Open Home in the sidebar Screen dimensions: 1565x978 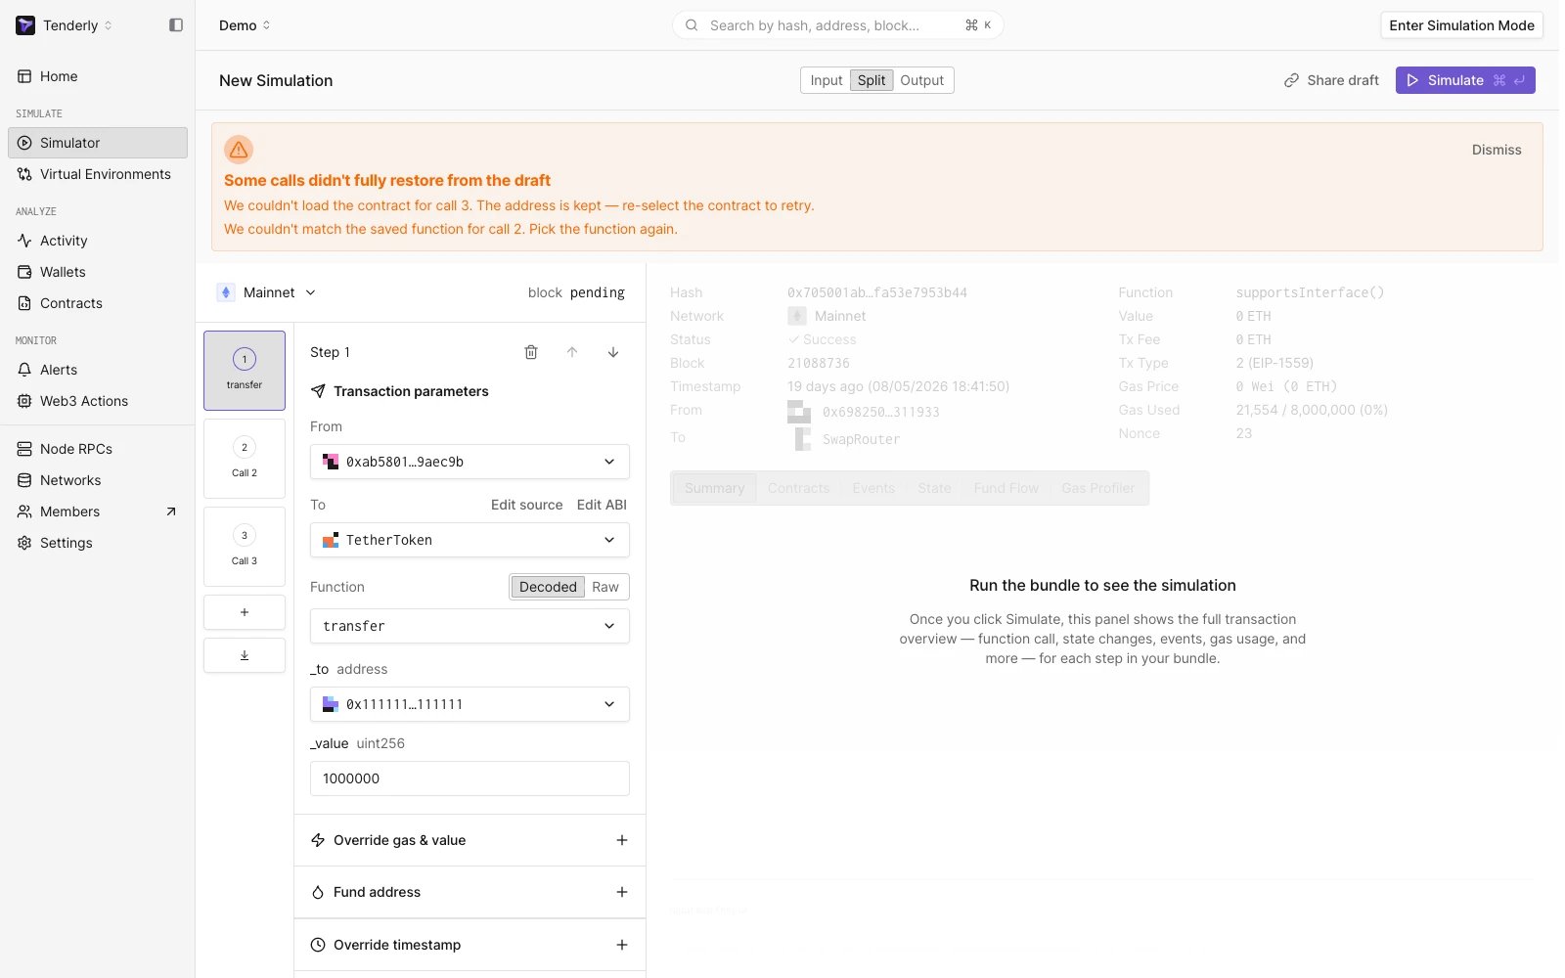pyautogui.click(x=98, y=76)
